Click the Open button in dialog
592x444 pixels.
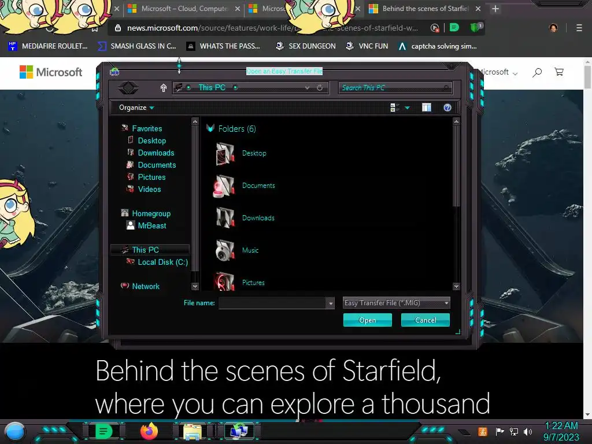(367, 320)
